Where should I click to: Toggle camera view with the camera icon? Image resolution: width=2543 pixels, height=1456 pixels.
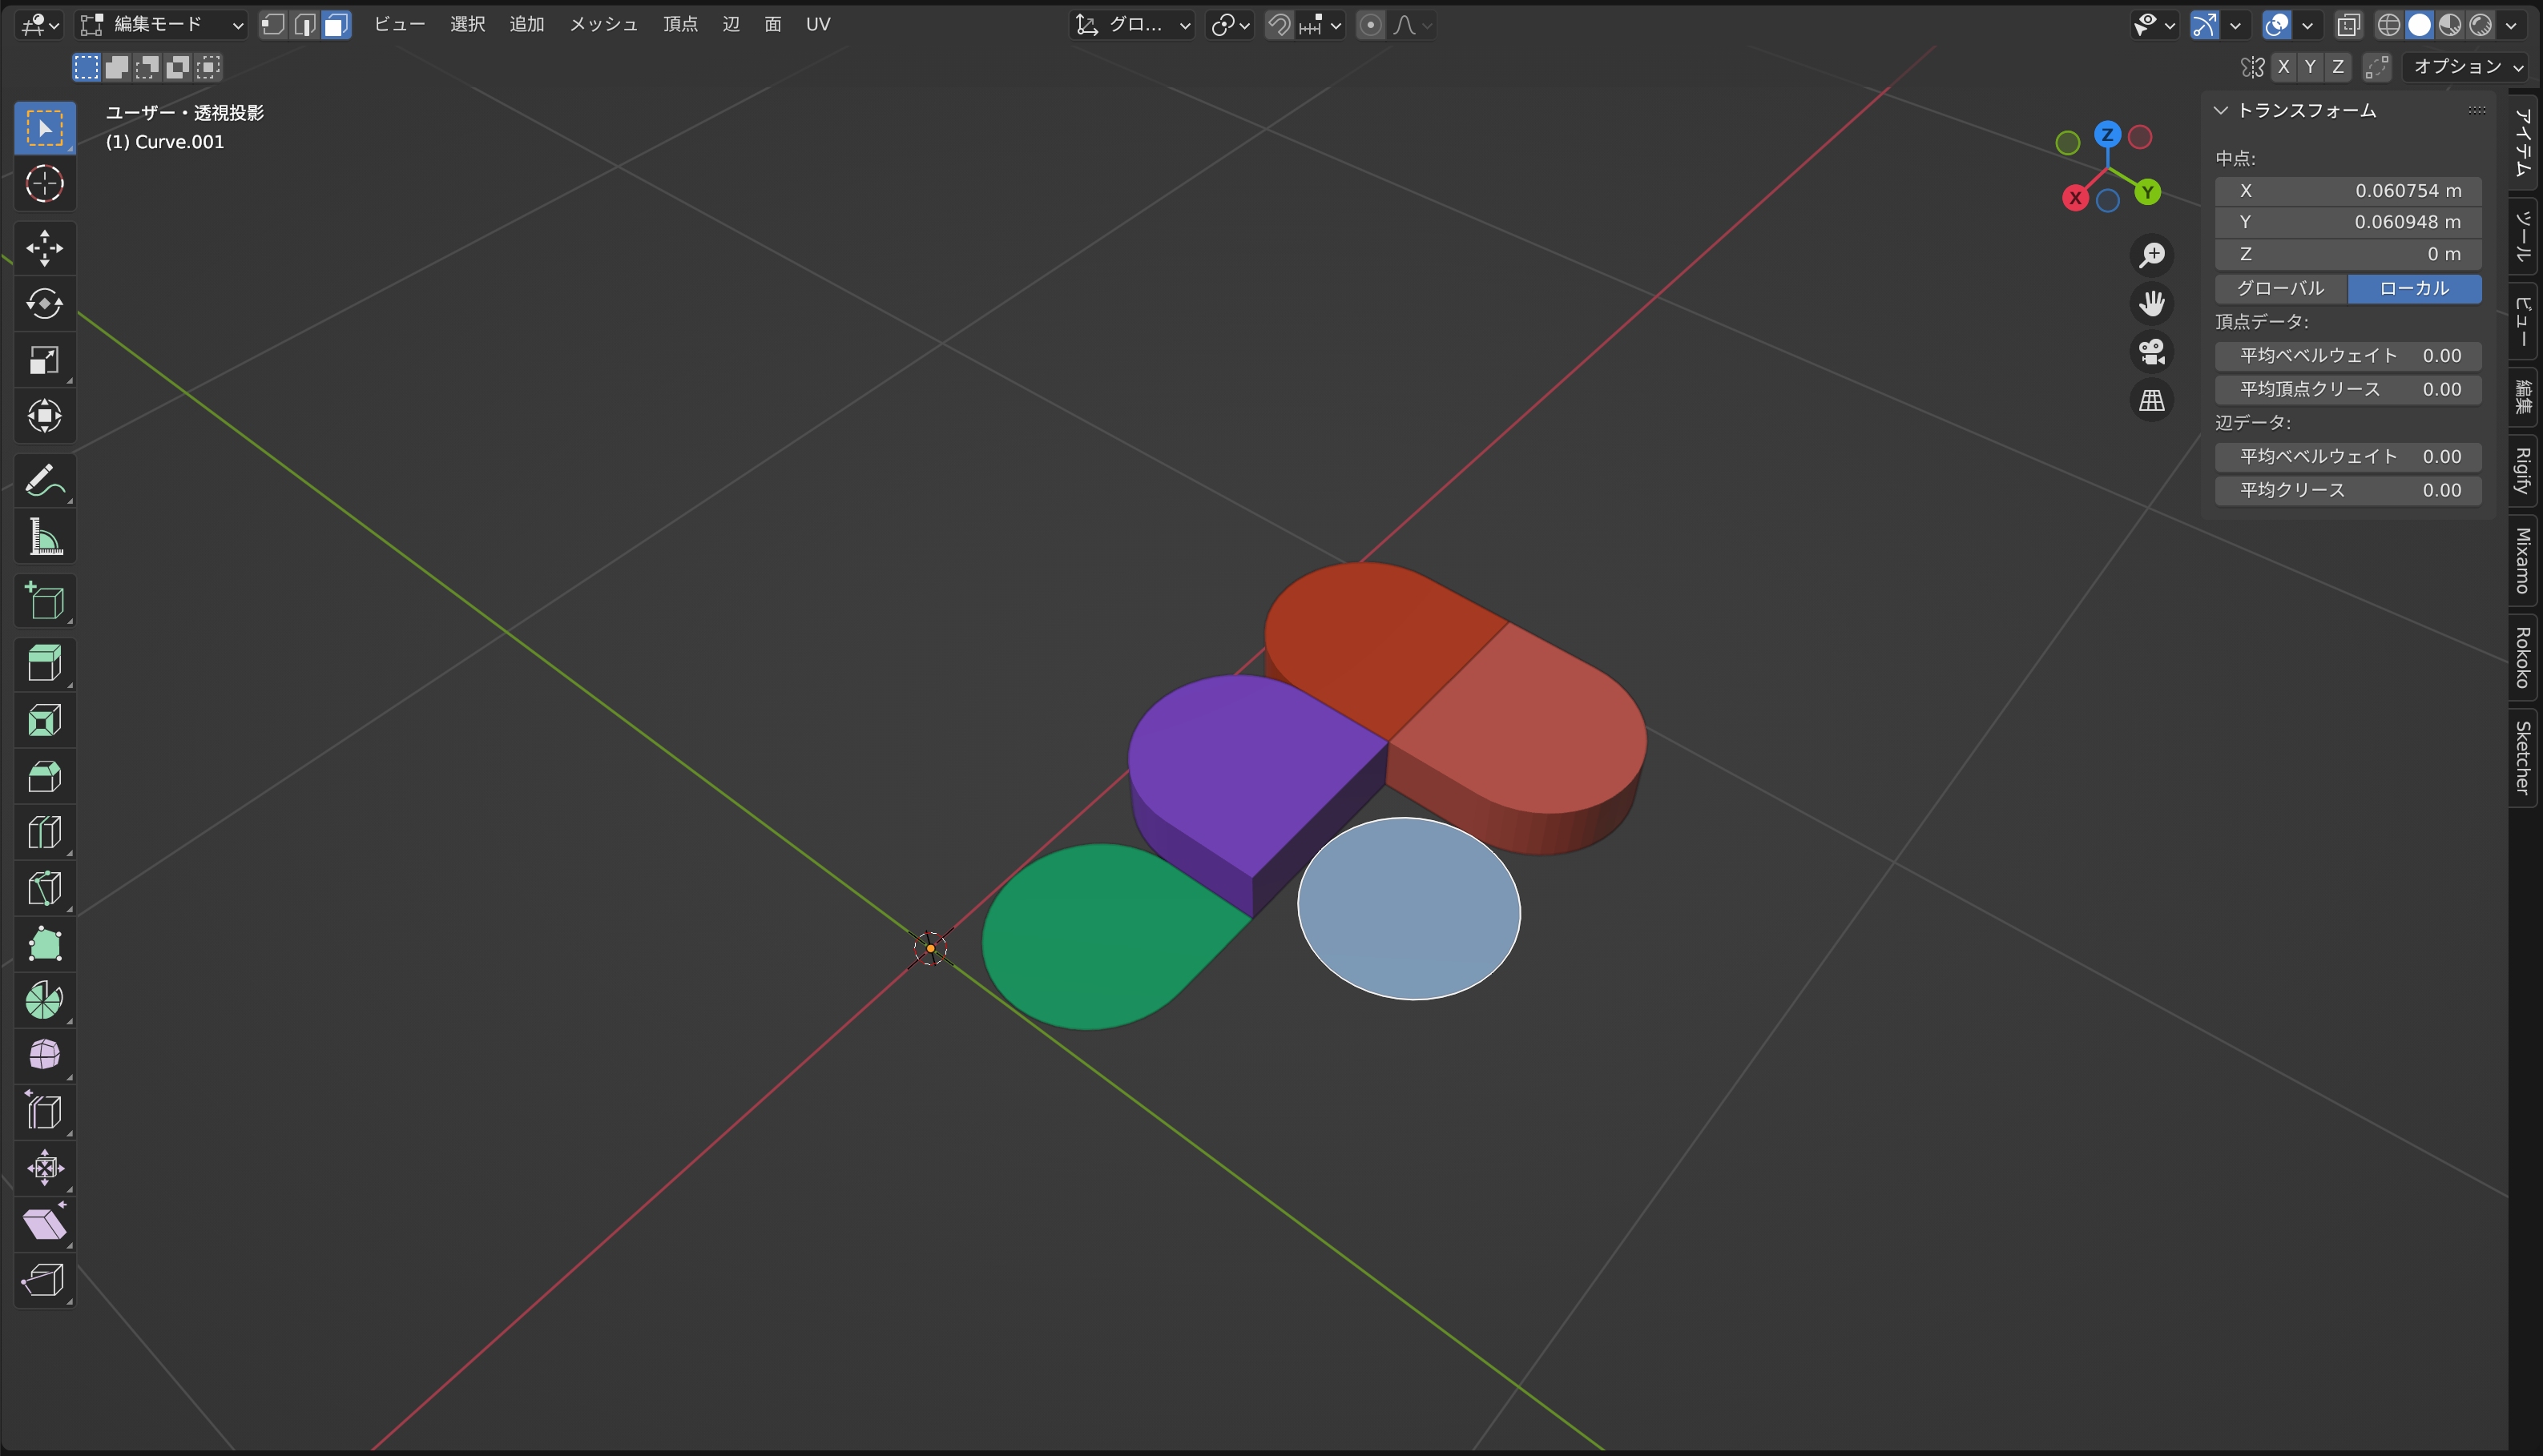coord(2152,352)
